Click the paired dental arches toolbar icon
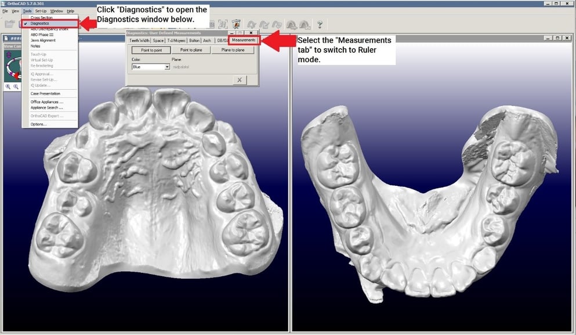Viewport: 576px width, 335px height. click(292, 24)
